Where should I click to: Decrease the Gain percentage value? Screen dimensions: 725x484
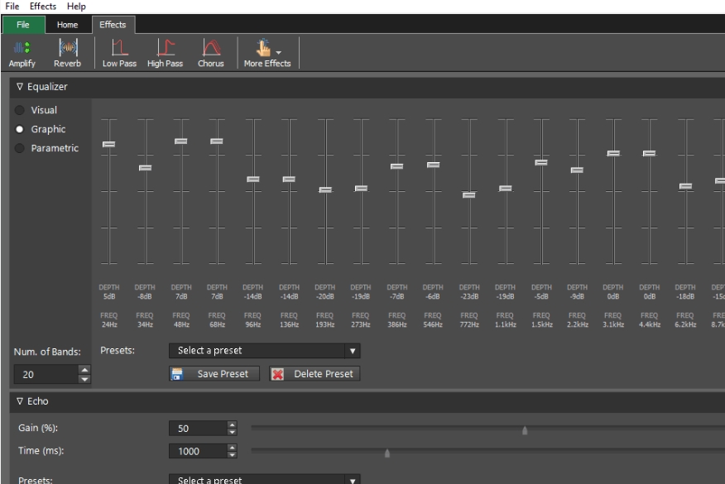point(232,432)
